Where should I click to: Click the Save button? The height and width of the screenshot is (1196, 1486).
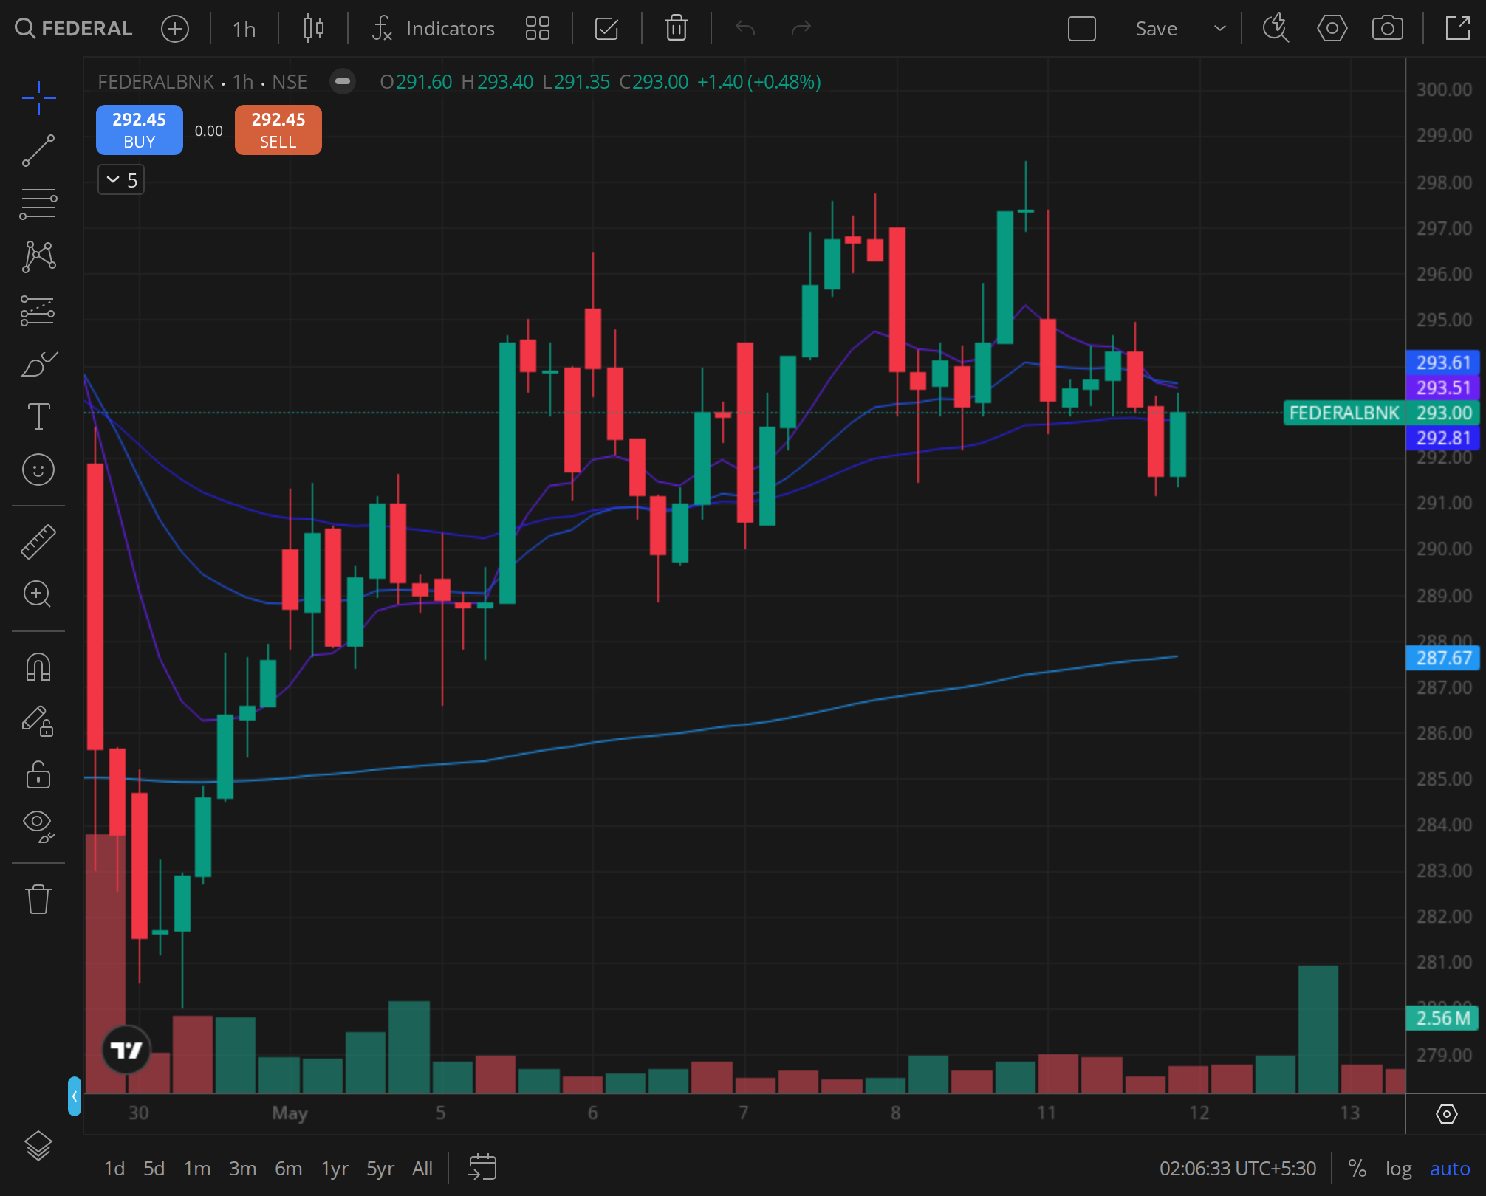pyautogui.click(x=1156, y=29)
